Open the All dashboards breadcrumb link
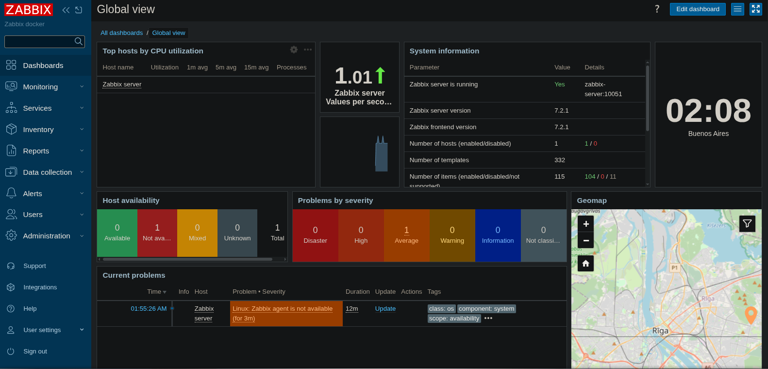This screenshot has width=768, height=369. click(x=121, y=33)
